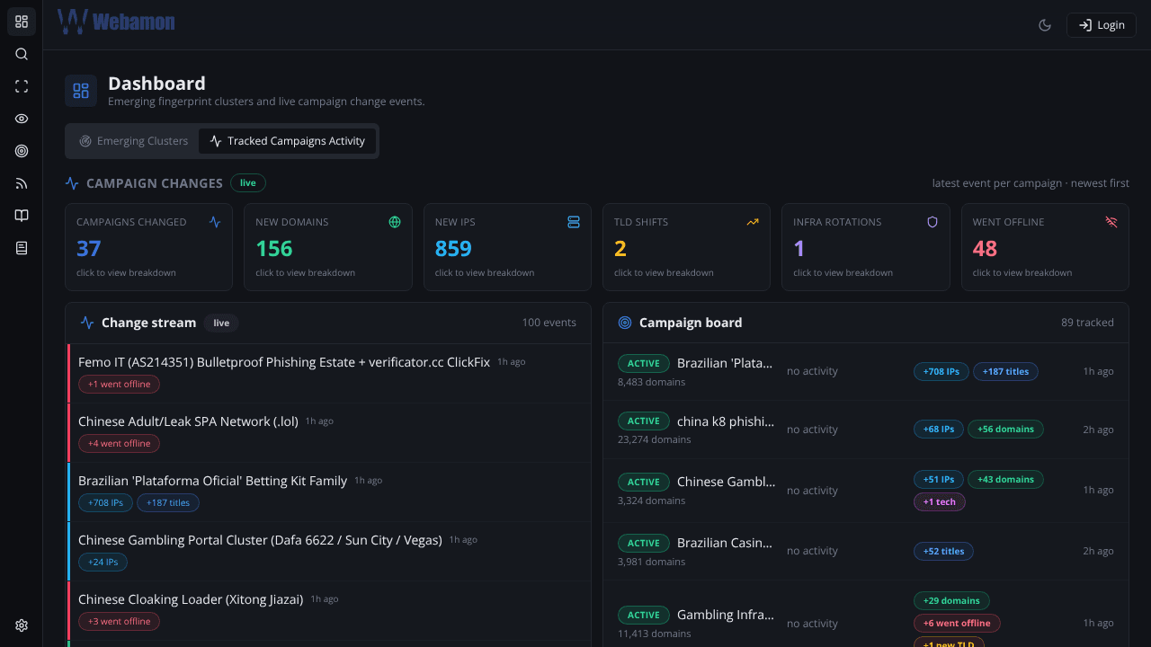Click +708 IPs tag in Change stream
This screenshot has width=1151, height=647.
click(105, 502)
